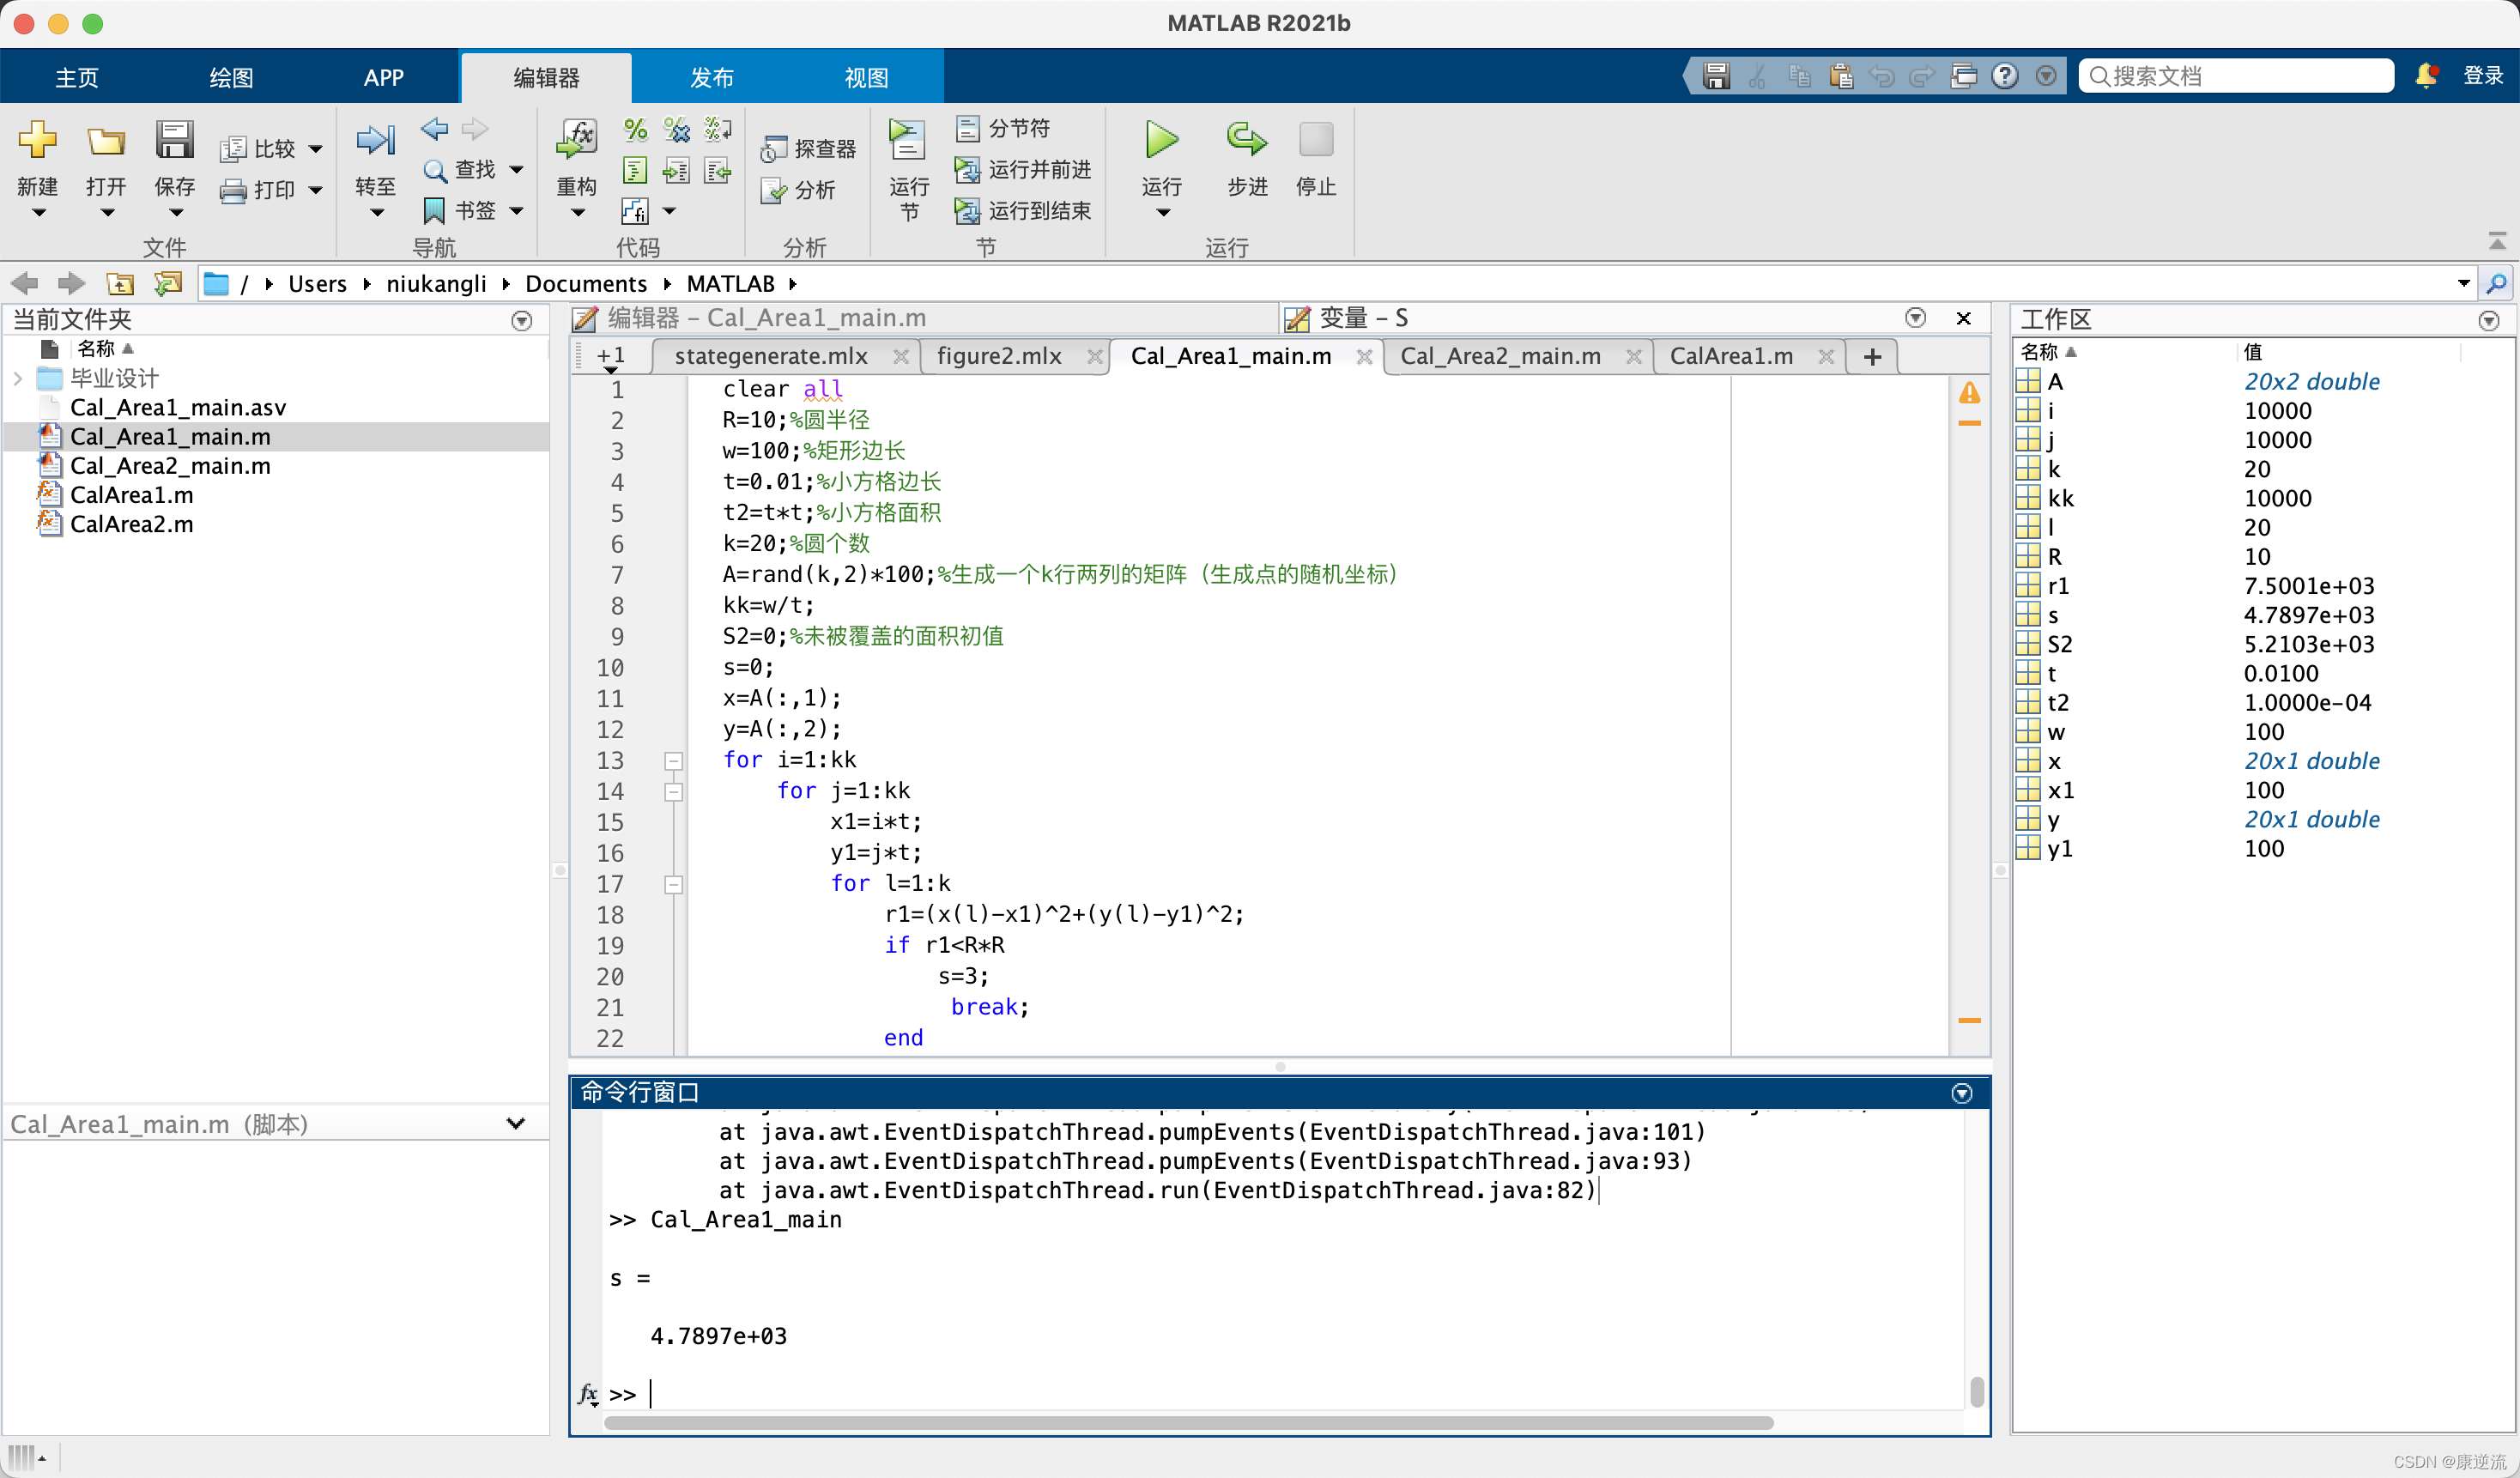Click the Login (登录) link
Viewport: 2520px width, 1478px height.
click(2483, 76)
